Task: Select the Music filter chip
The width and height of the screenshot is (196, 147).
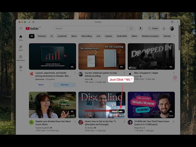Action: click(74, 36)
